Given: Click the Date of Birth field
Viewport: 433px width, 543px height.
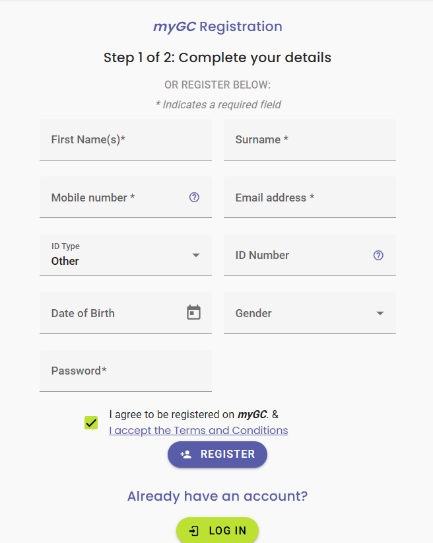Looking at the screenshot, I should 112,313.
